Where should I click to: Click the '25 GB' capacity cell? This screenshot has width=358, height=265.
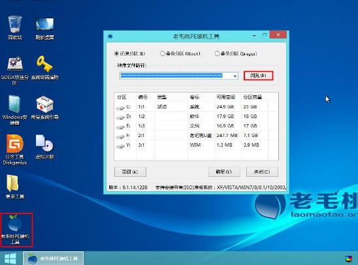click(x=250, y=107)
